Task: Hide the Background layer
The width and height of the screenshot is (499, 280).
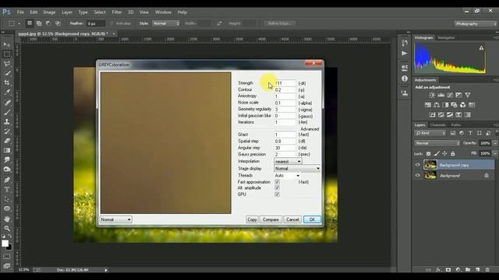Action: click(x=418, y=175)
